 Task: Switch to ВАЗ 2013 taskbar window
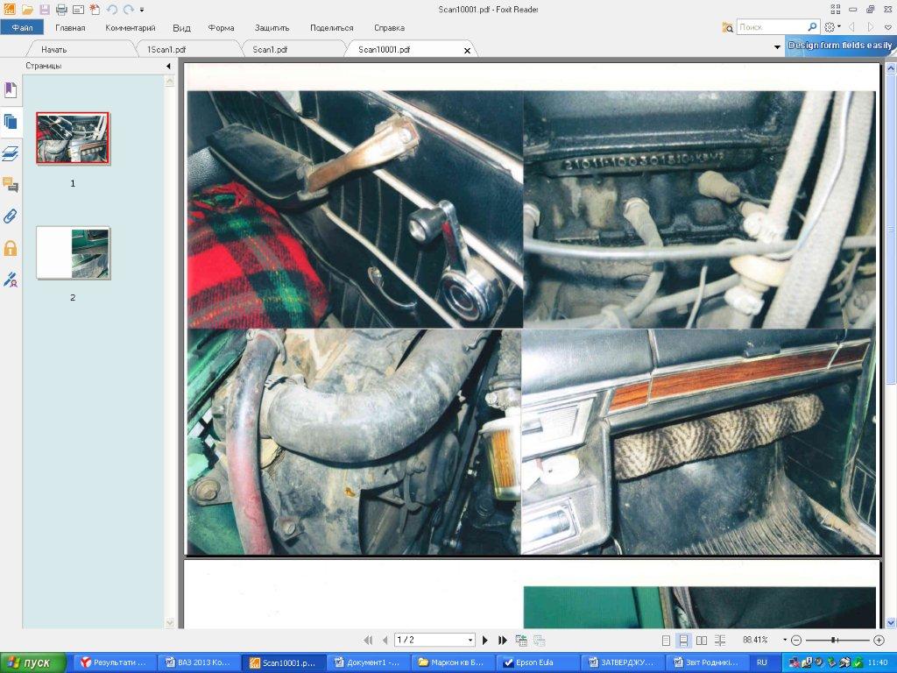click(198, 662)
